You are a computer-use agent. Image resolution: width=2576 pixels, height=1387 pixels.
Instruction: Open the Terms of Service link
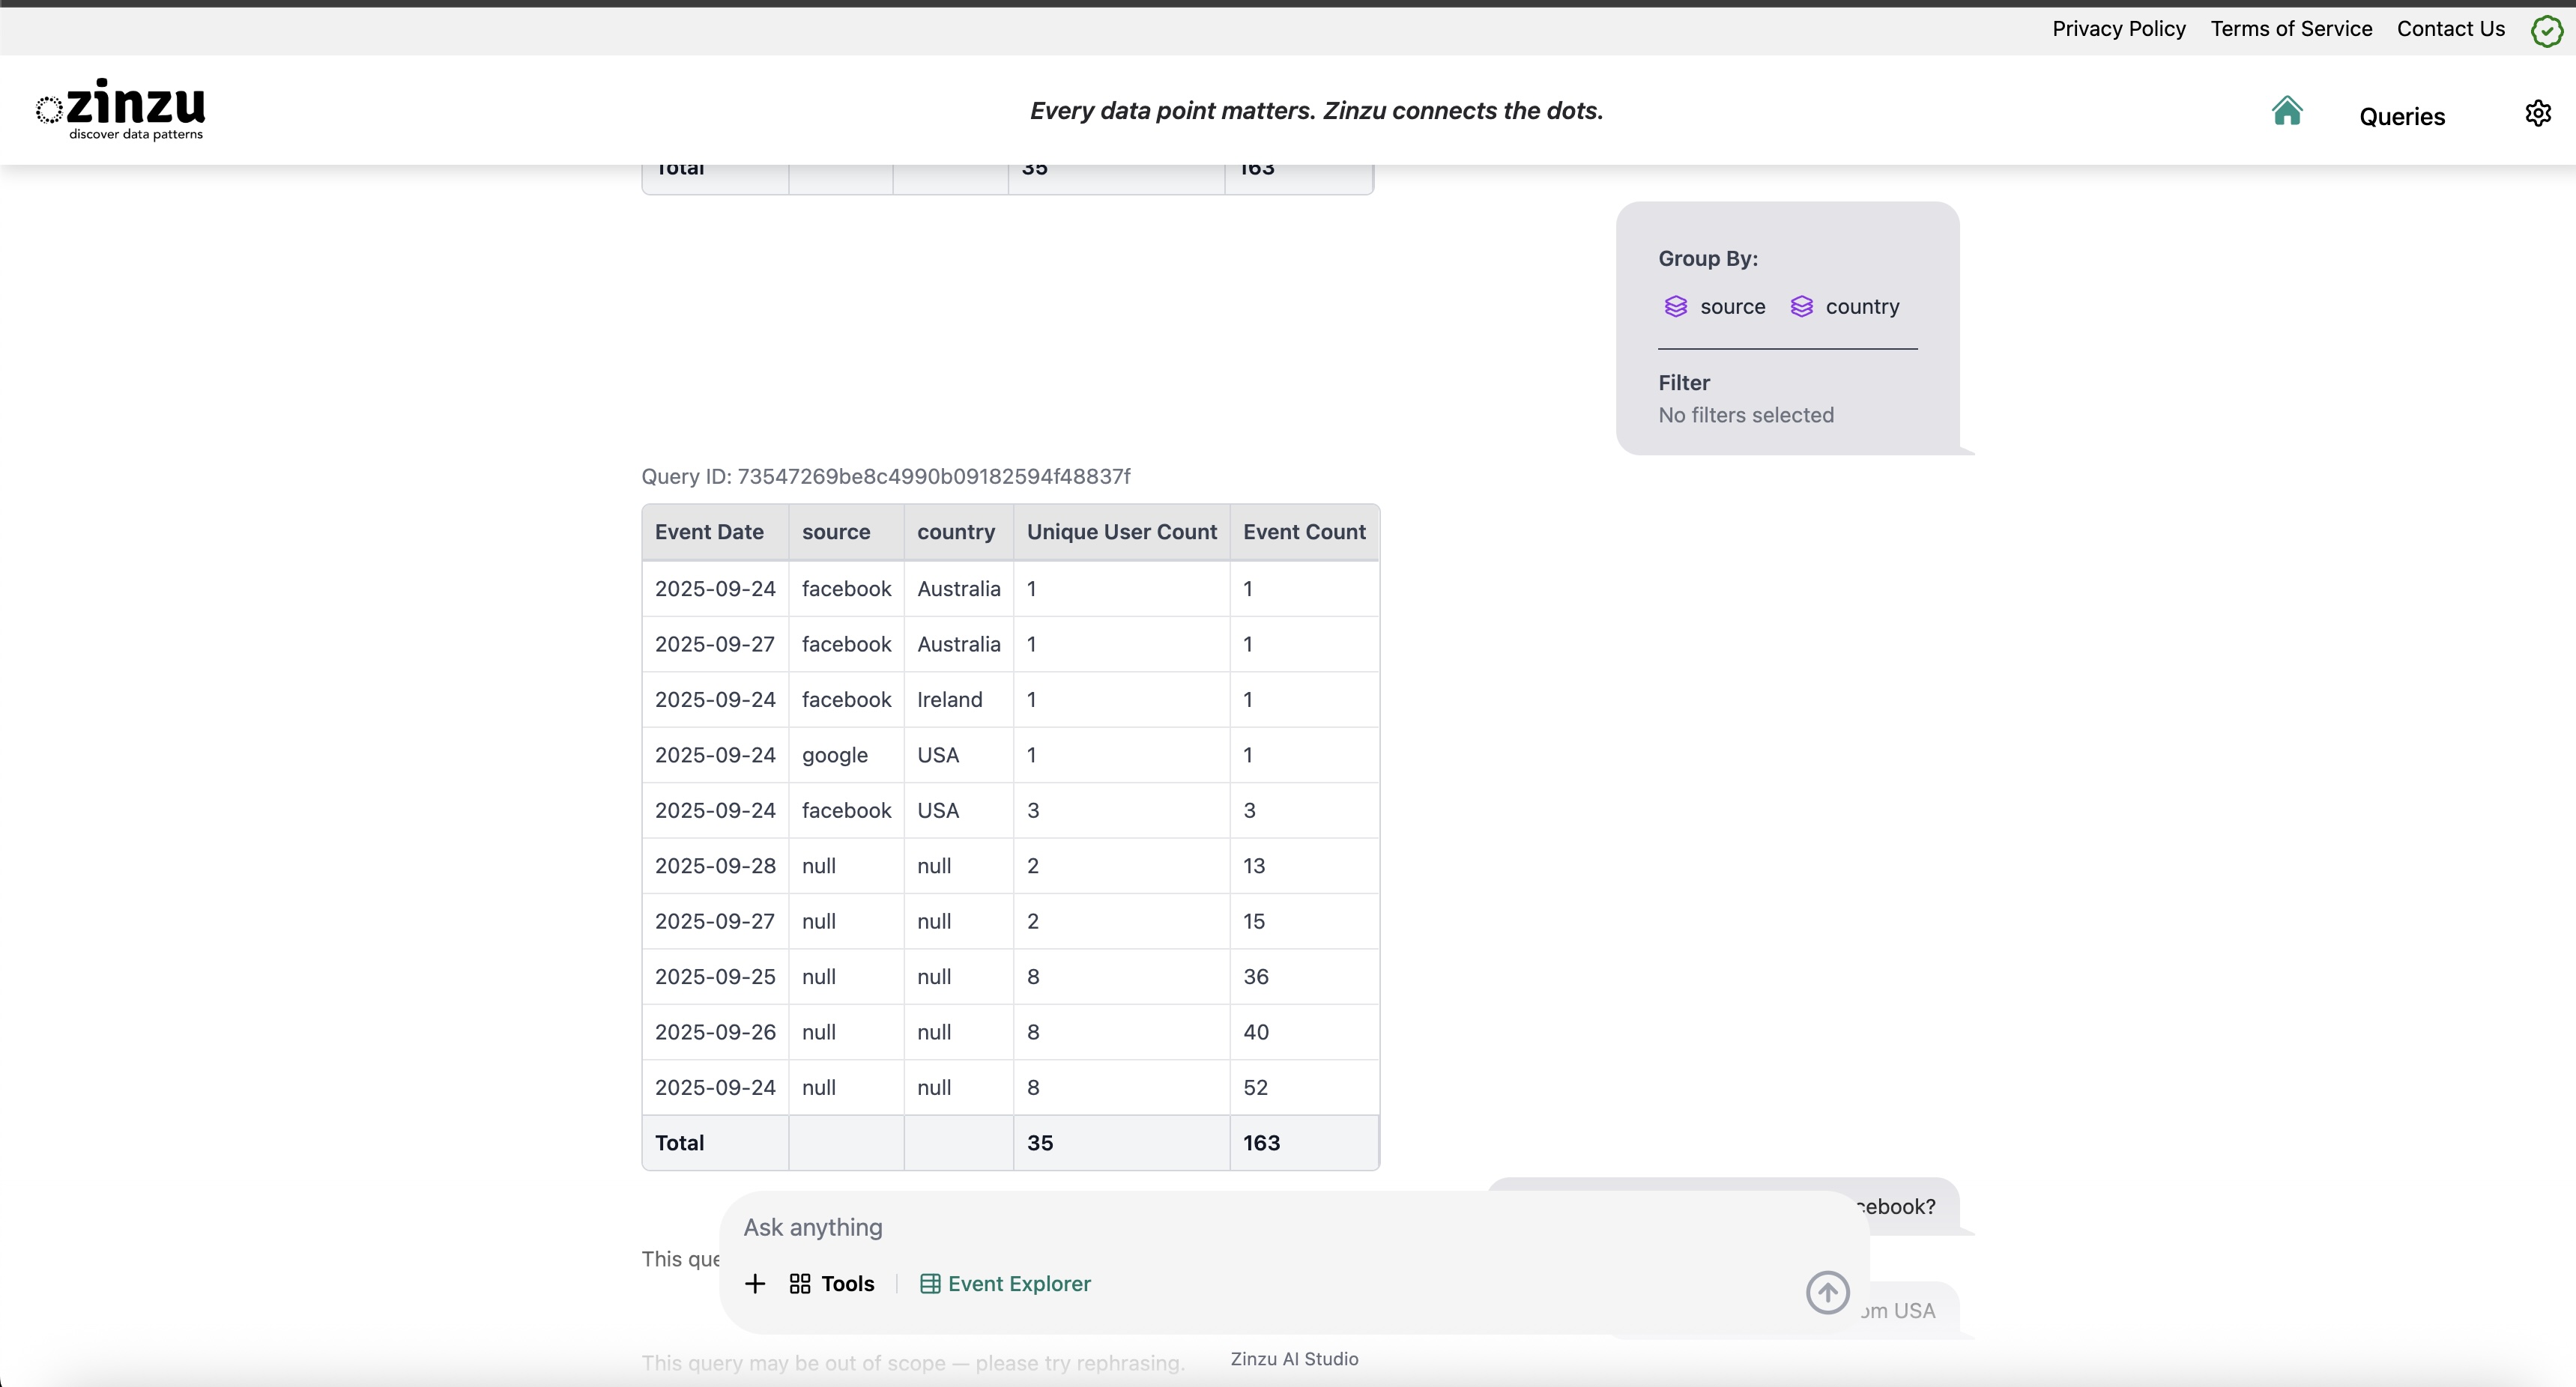(x=2290, y=29)
